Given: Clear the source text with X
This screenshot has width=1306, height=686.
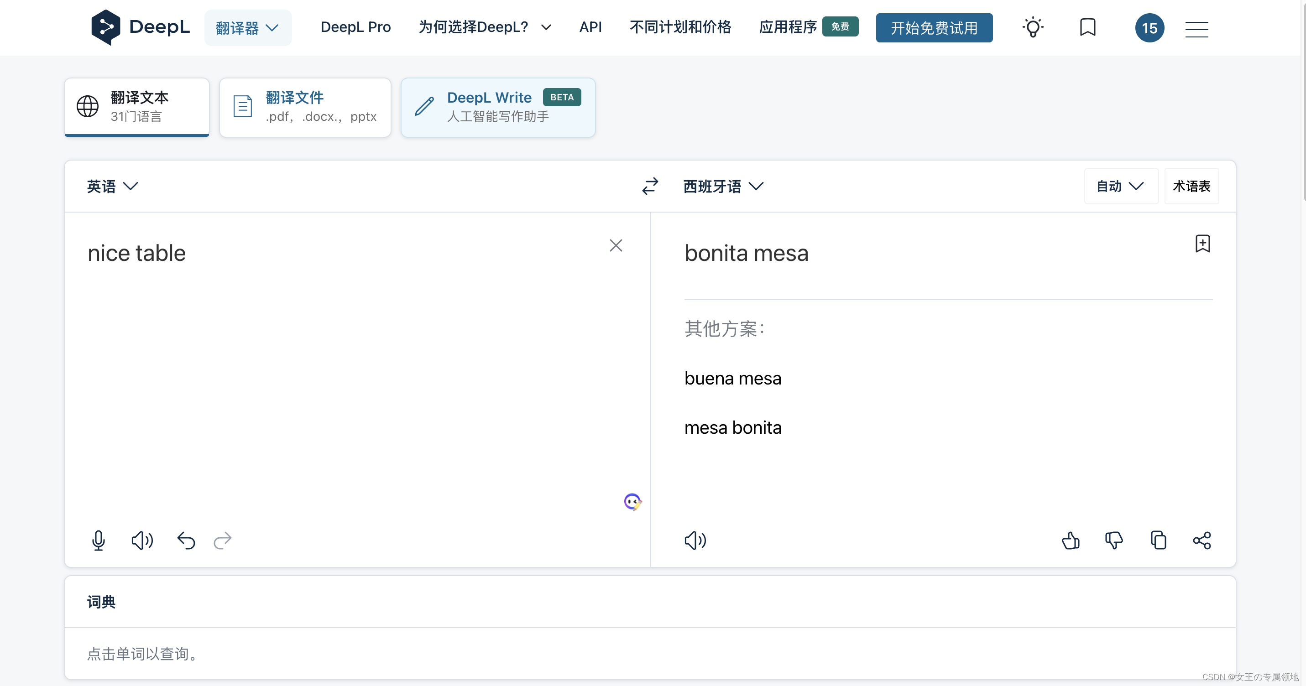Looking at the screenshot, I should pyautogui.click(x=616, y=245).
